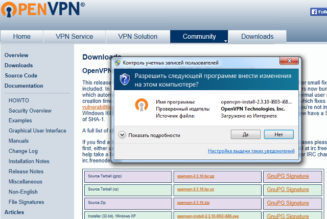
Task: Click the Нет button to deny
Action: pos(279,134)
